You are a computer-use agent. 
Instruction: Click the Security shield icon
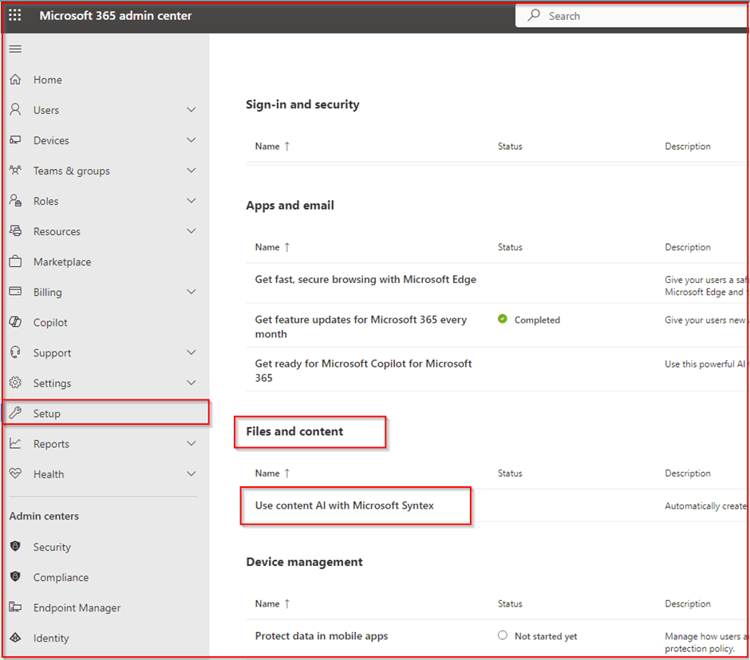coord(15,548)
